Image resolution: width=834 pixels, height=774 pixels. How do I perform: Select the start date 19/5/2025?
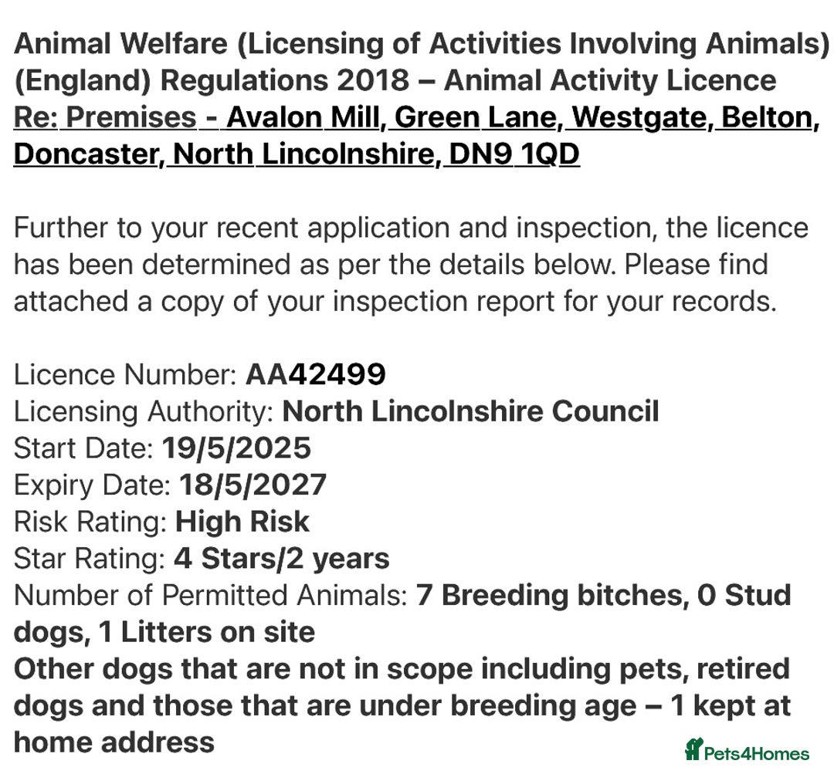(236, 448)
